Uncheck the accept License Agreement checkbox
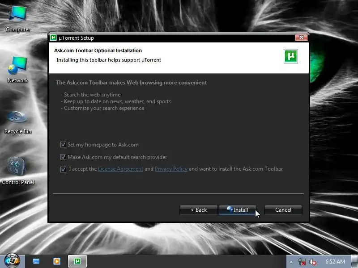 pos(63,169)
